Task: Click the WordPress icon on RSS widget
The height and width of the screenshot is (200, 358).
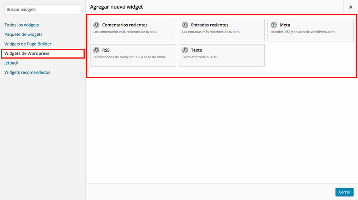Action: (96, 50)
